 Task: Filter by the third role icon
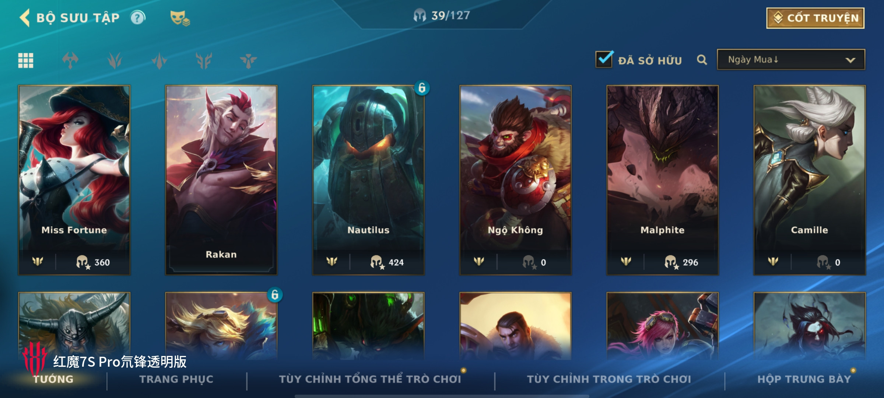(x=159, y=60)
